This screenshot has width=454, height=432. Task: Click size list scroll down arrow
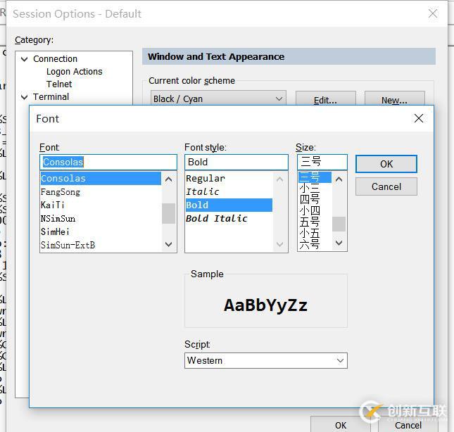[x=339, y=243]
